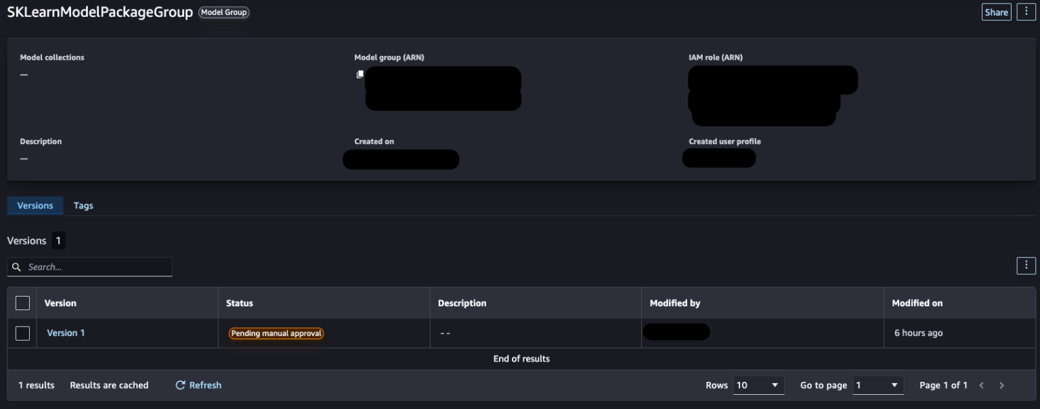Click the Version column header
The width and height of the screenshot is (1040, 409).
[x=60, y=303]
